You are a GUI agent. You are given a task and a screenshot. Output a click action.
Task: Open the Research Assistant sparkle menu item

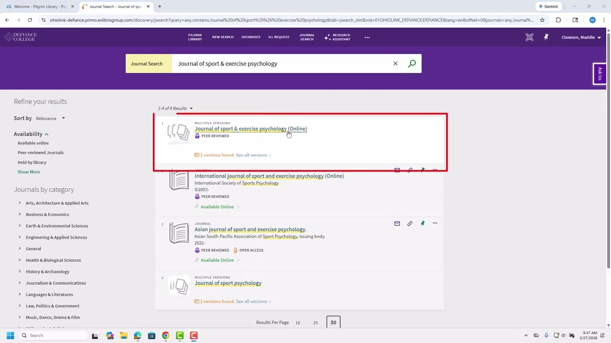pyautogui.click(x=337, y=37)
